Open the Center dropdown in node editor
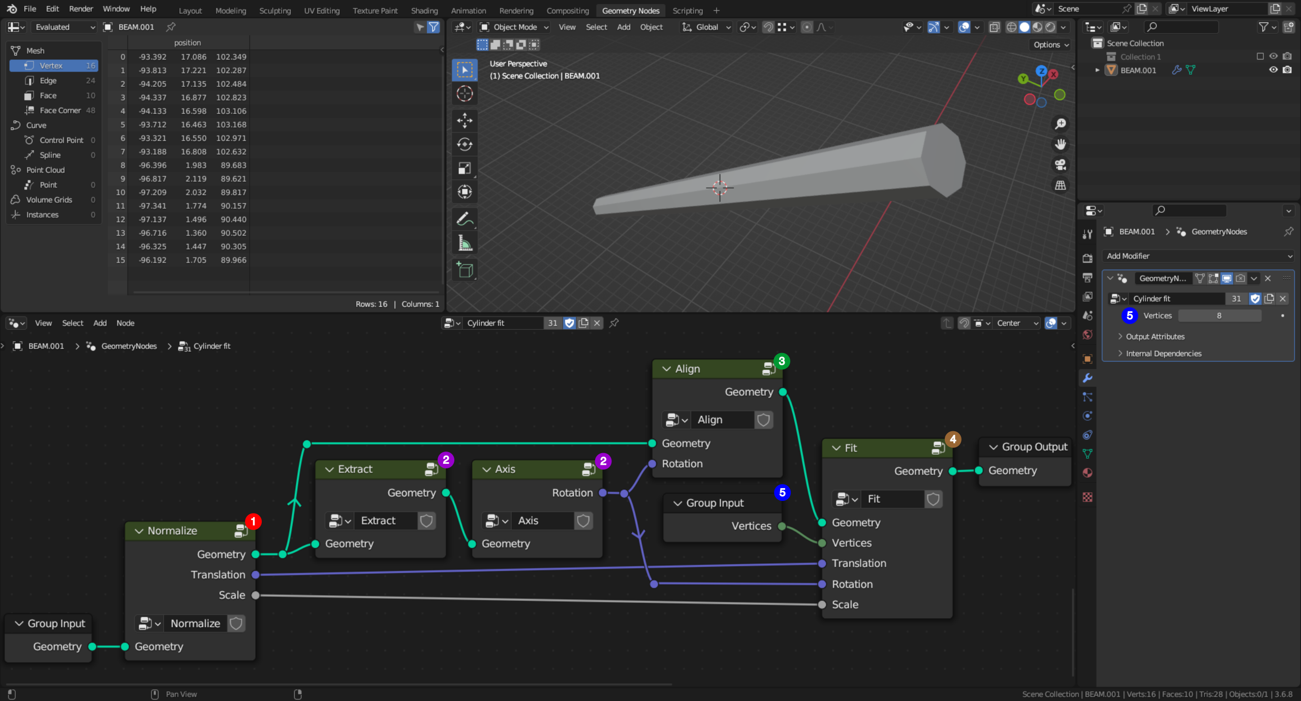 1017,323
